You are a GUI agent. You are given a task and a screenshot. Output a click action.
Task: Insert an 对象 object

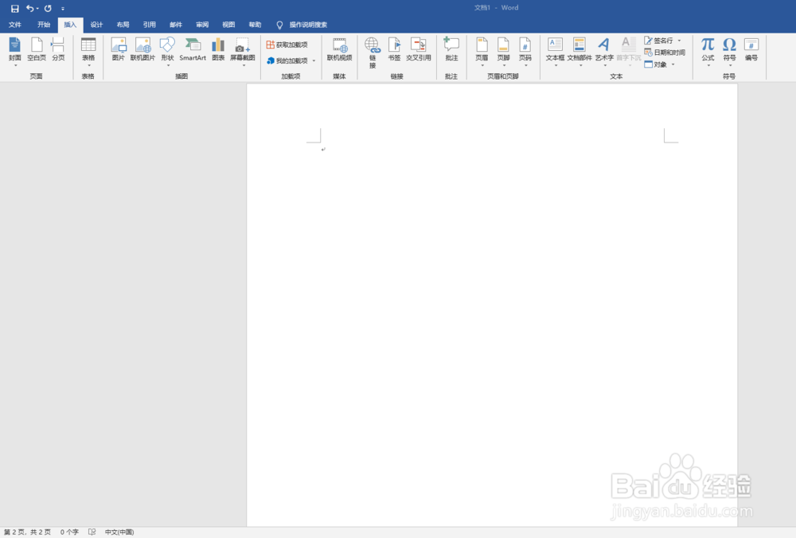(x=655, y=64)
